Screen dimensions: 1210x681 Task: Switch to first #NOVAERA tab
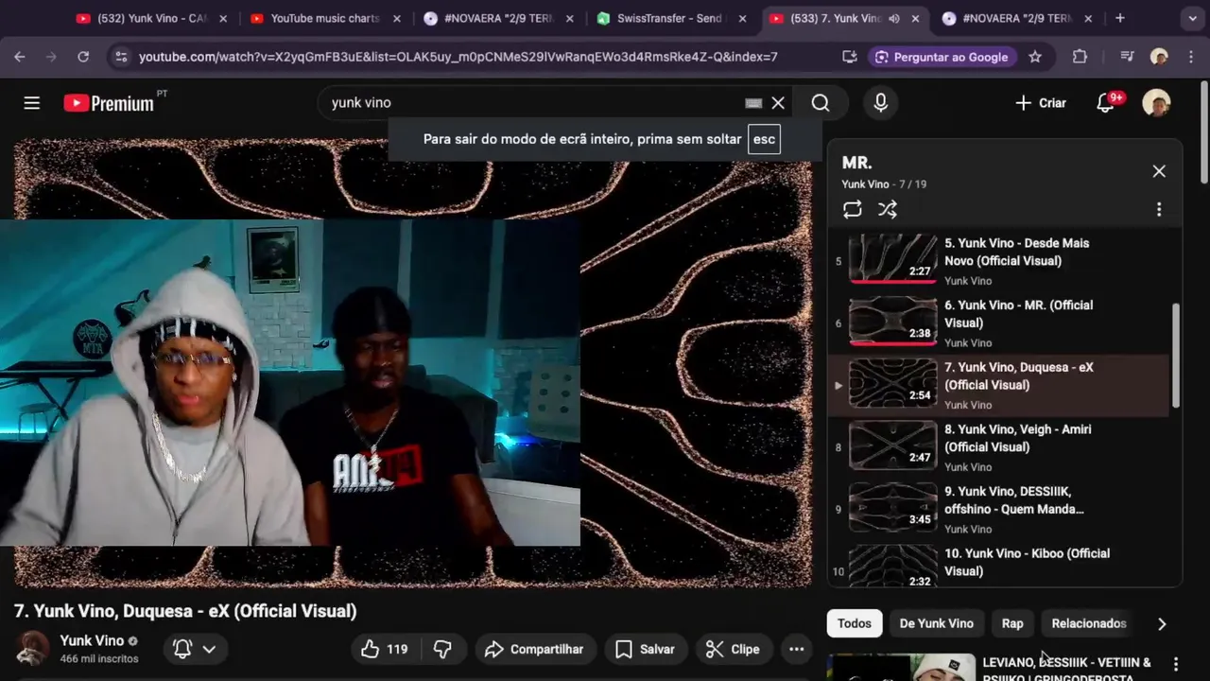pyautogui.click(x=495, y=18)
